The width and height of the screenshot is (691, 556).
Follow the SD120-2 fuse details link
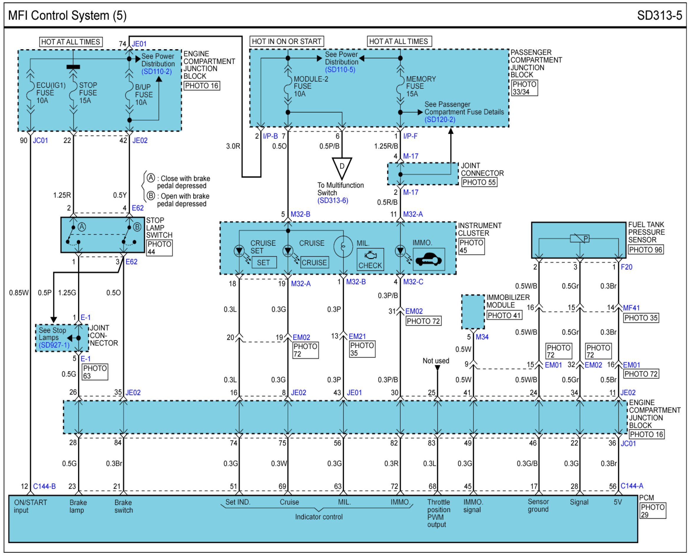[440, 120]
